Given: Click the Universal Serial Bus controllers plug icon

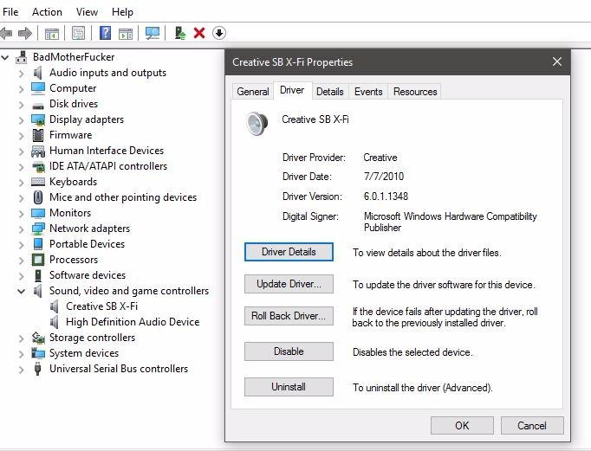Looking at the screenshot, I should (x=37, y=369).
